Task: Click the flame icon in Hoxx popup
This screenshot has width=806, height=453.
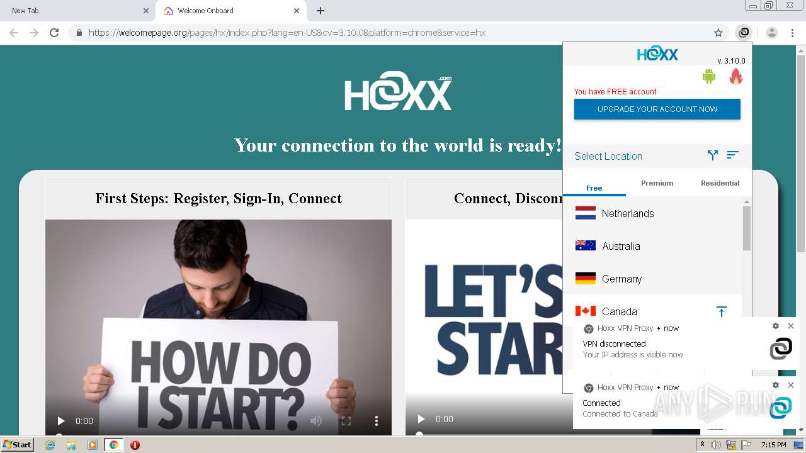Action: click(735, 77)
